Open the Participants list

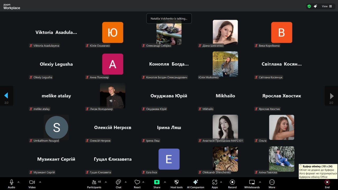click(x=94, y=184)
